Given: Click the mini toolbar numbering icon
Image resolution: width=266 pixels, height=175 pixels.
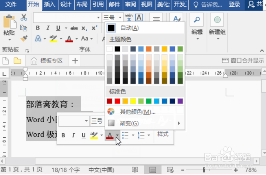Looking at the screenshot, I should point(141,135).
